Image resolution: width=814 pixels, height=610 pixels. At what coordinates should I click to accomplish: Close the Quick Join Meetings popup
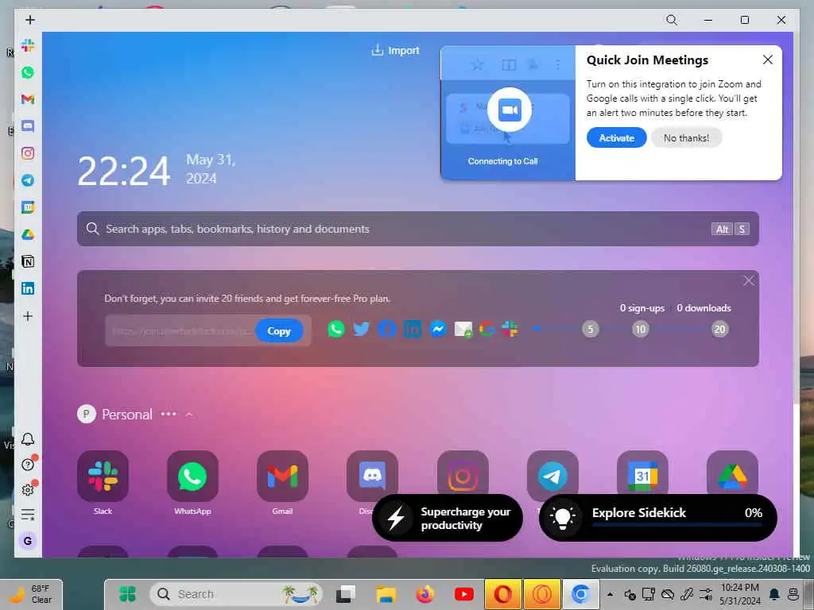pos(768,60)
